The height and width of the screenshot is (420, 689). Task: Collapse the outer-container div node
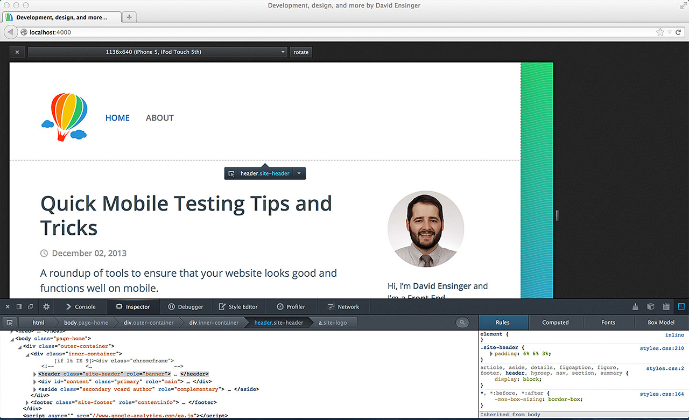(20, 347)
